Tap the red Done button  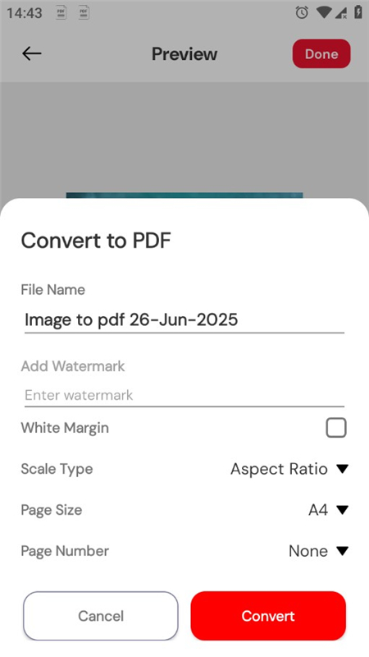321,53
